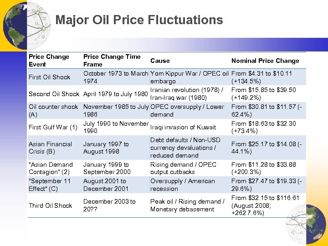Click the slide title Major Oil Price Fluctuations

139,20
